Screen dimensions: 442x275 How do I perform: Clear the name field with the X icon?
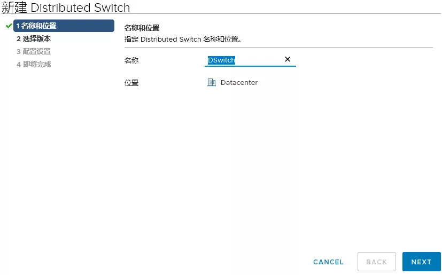coord(287,59)
